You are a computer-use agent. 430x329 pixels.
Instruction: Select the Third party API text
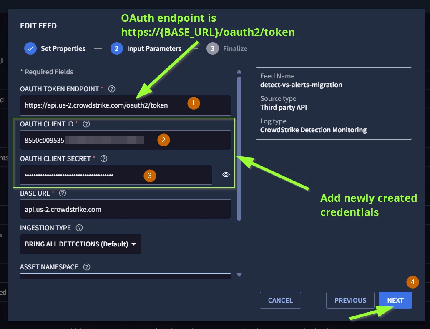point(284,107)
